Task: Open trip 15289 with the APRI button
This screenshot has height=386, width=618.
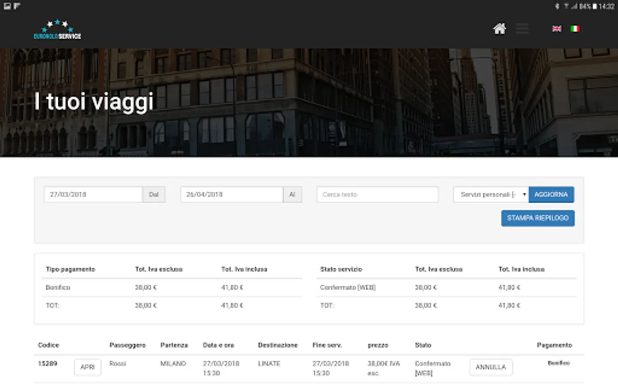Action: click(88, 367)
